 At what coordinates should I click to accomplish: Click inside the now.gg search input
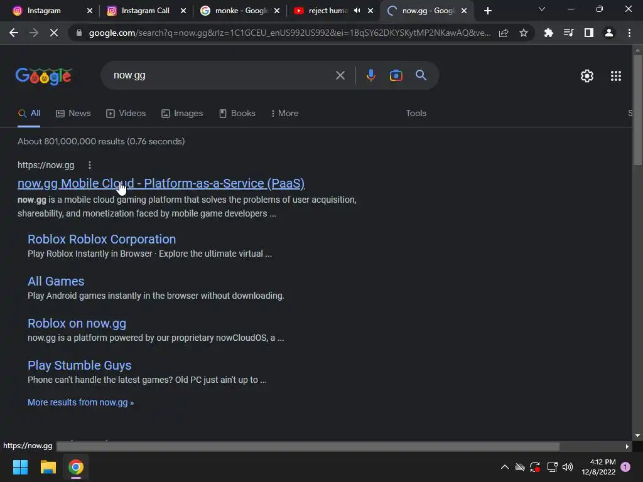222,75
